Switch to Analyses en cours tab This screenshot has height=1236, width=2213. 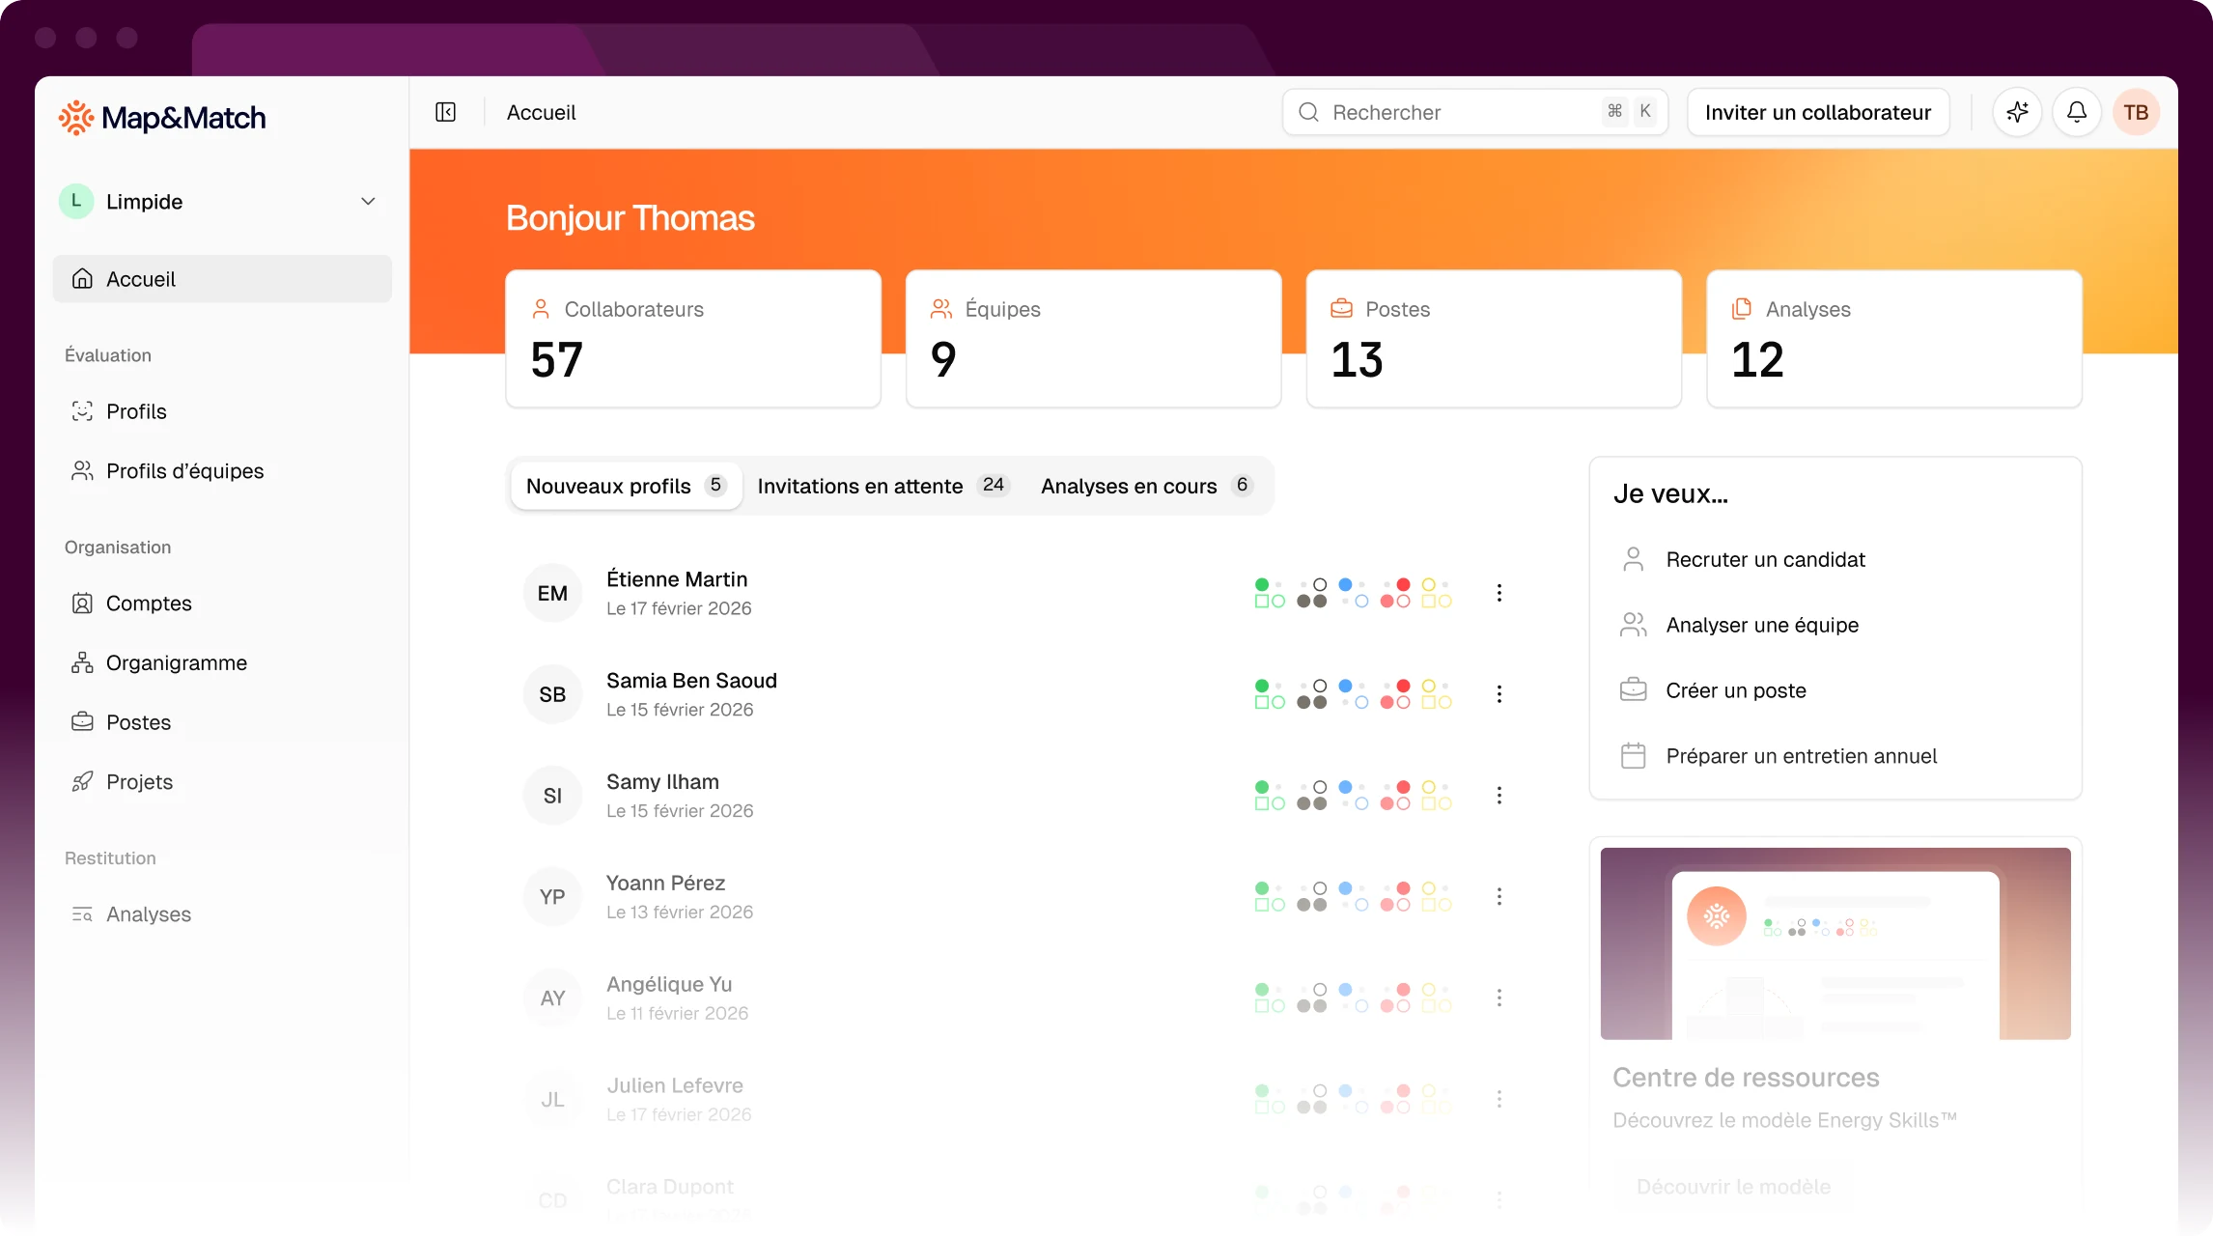tap(1147, 486)
